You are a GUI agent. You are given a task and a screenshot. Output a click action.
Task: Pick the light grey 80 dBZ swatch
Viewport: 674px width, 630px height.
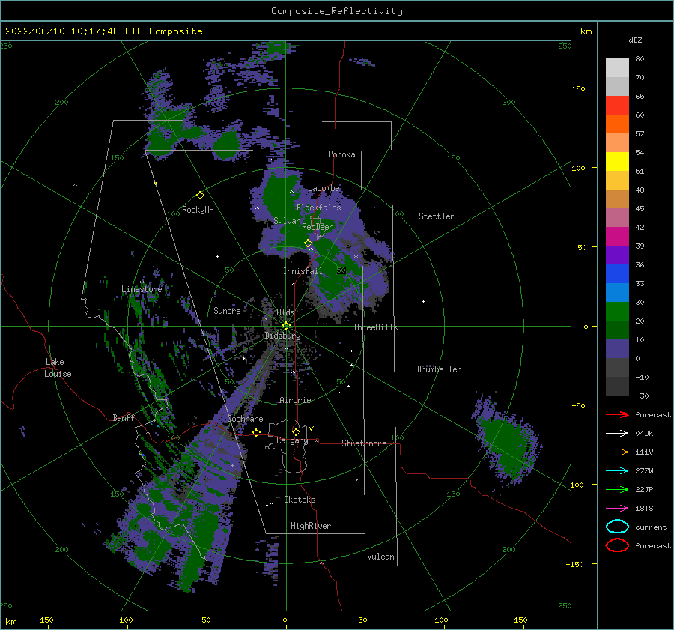coord(617,68)
